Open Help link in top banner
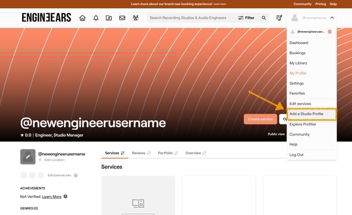 333,4
